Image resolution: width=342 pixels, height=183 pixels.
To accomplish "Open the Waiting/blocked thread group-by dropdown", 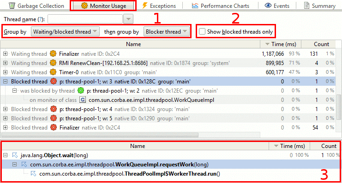I will pyautogui.click(x=65, y=32).
